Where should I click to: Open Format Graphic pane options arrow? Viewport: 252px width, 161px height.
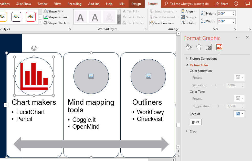[x=237, y=37]
